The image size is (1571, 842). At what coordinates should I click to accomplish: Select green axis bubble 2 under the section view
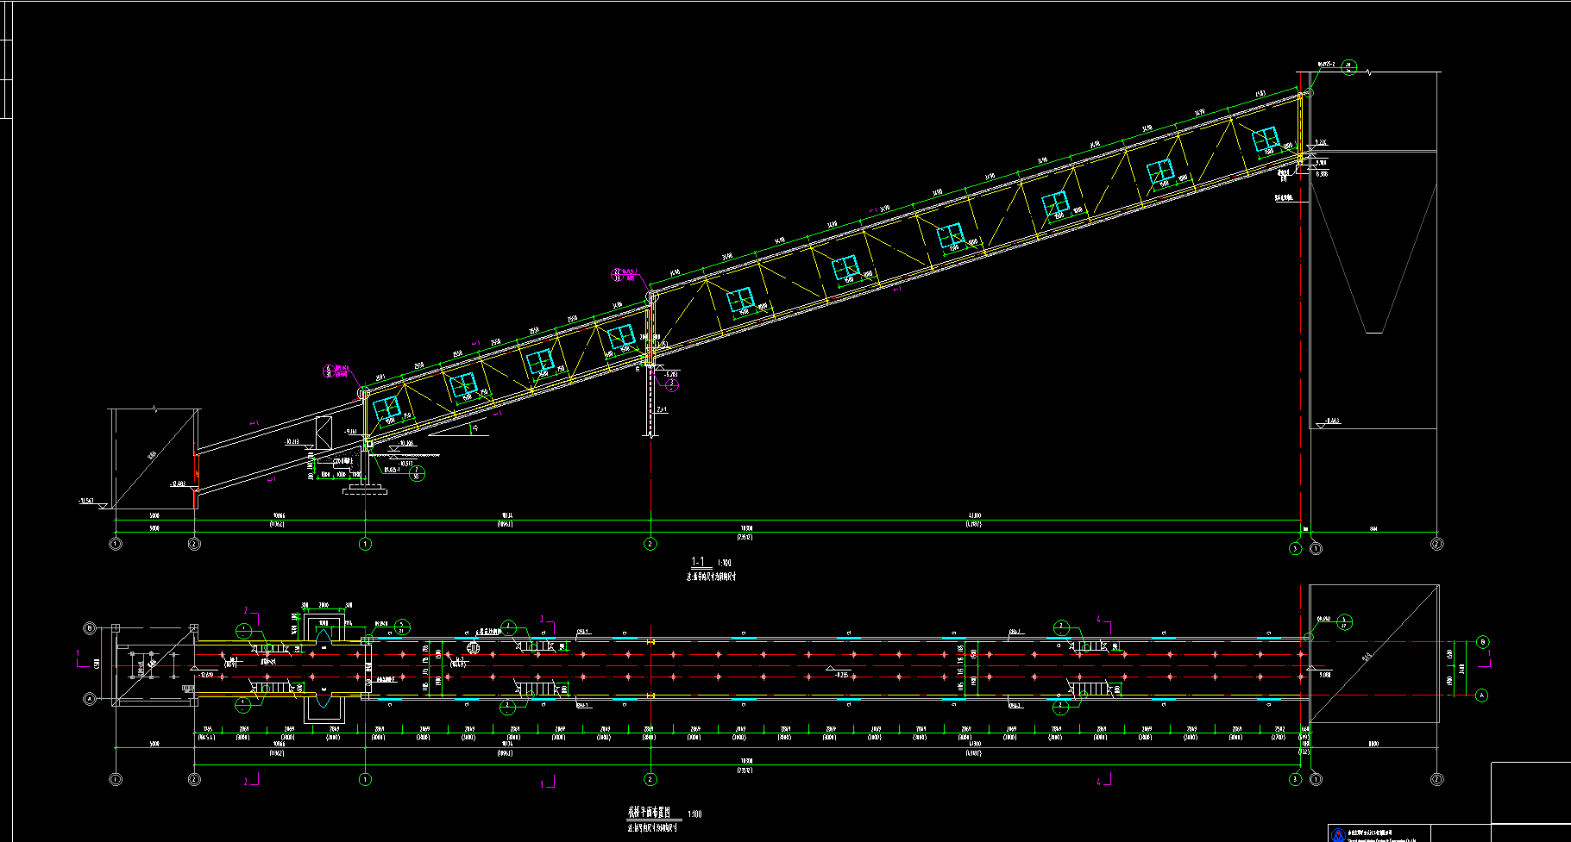650,544
